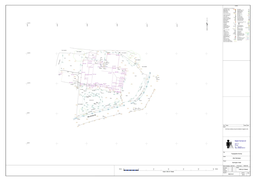Click the 1/200 (A1 Sheet) scale field
The image size is (256, 181).
[242, 169]
